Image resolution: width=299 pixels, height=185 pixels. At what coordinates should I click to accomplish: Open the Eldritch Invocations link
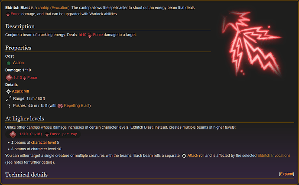point(274,156)
